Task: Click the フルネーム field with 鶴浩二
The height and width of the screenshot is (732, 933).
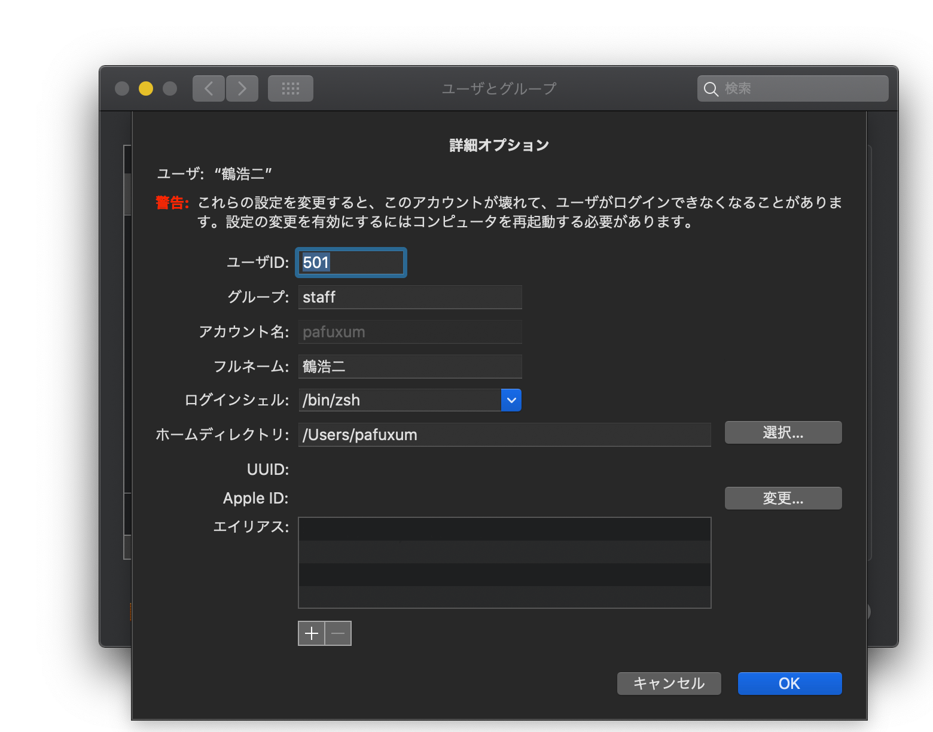Action: click(410, 367)
